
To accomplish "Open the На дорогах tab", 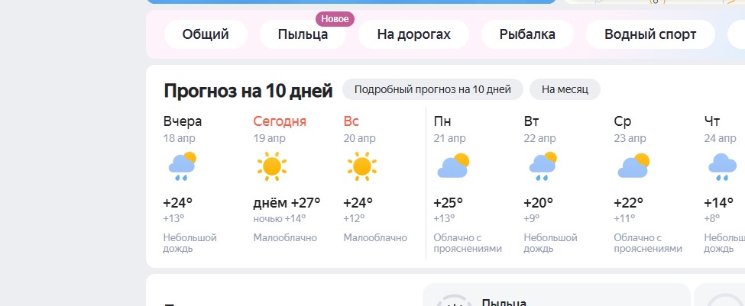I will 414,34.
